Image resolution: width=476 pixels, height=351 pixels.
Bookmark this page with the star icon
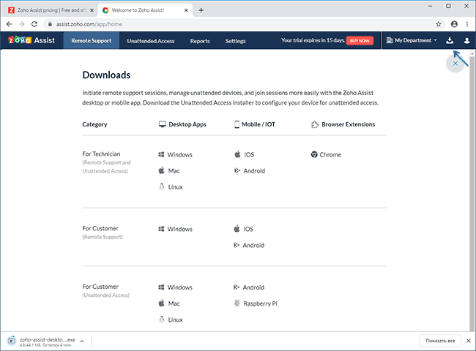(x=439, y=24)
